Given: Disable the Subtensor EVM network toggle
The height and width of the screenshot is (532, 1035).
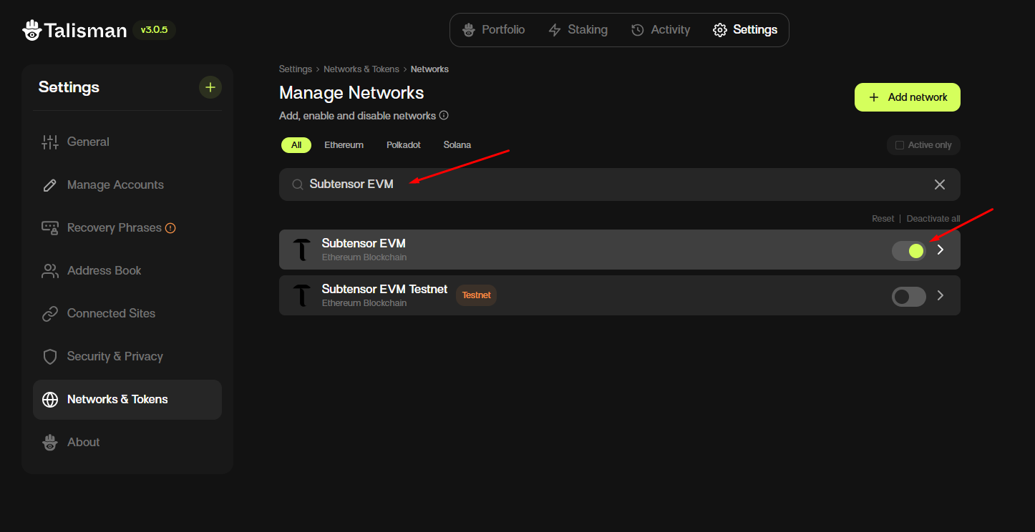Looking at the screenshot, I should point(908,250).
